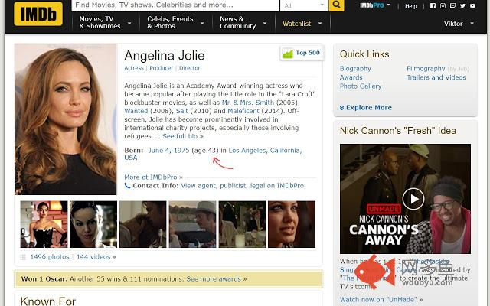Click the USA birthplace link
The image size is (490, 306).
[x=131, y=158]
